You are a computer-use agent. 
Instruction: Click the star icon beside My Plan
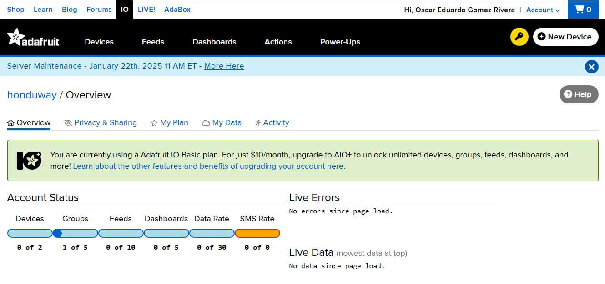coord(154,123)
